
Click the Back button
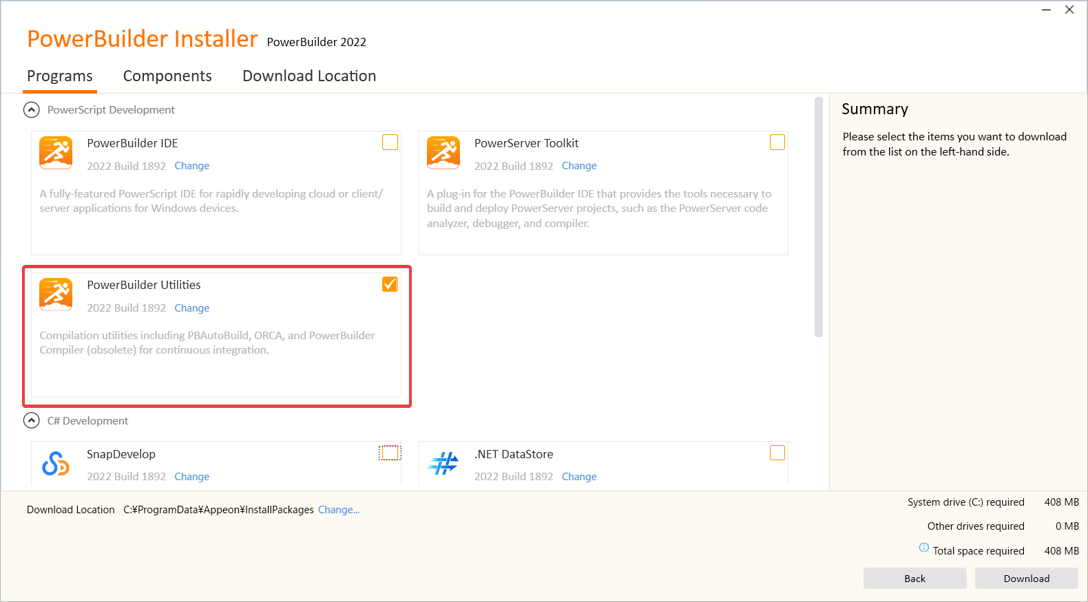click(914, 579)
